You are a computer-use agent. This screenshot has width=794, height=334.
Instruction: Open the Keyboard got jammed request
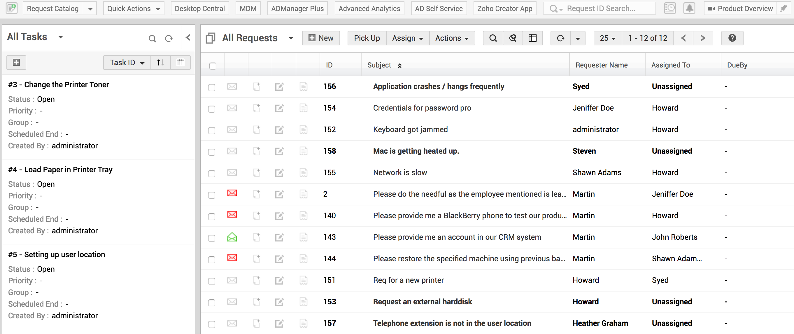pos(410,129)
